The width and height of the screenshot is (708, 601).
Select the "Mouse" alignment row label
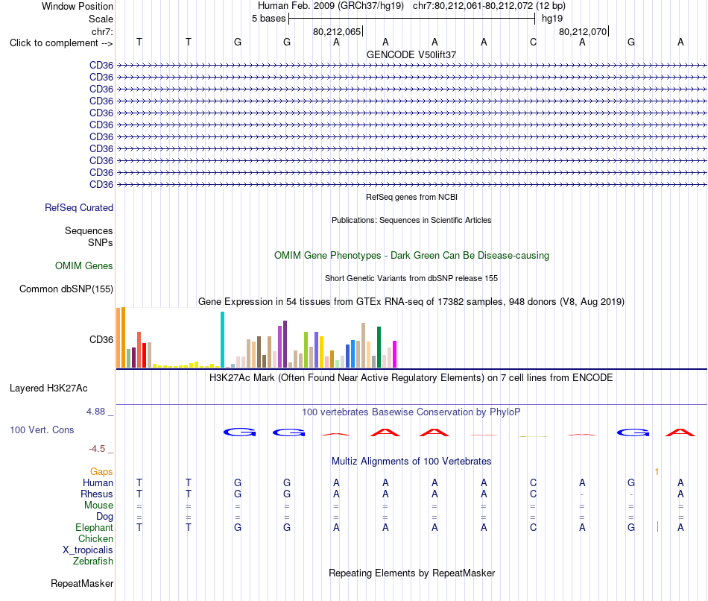(99, 506)
